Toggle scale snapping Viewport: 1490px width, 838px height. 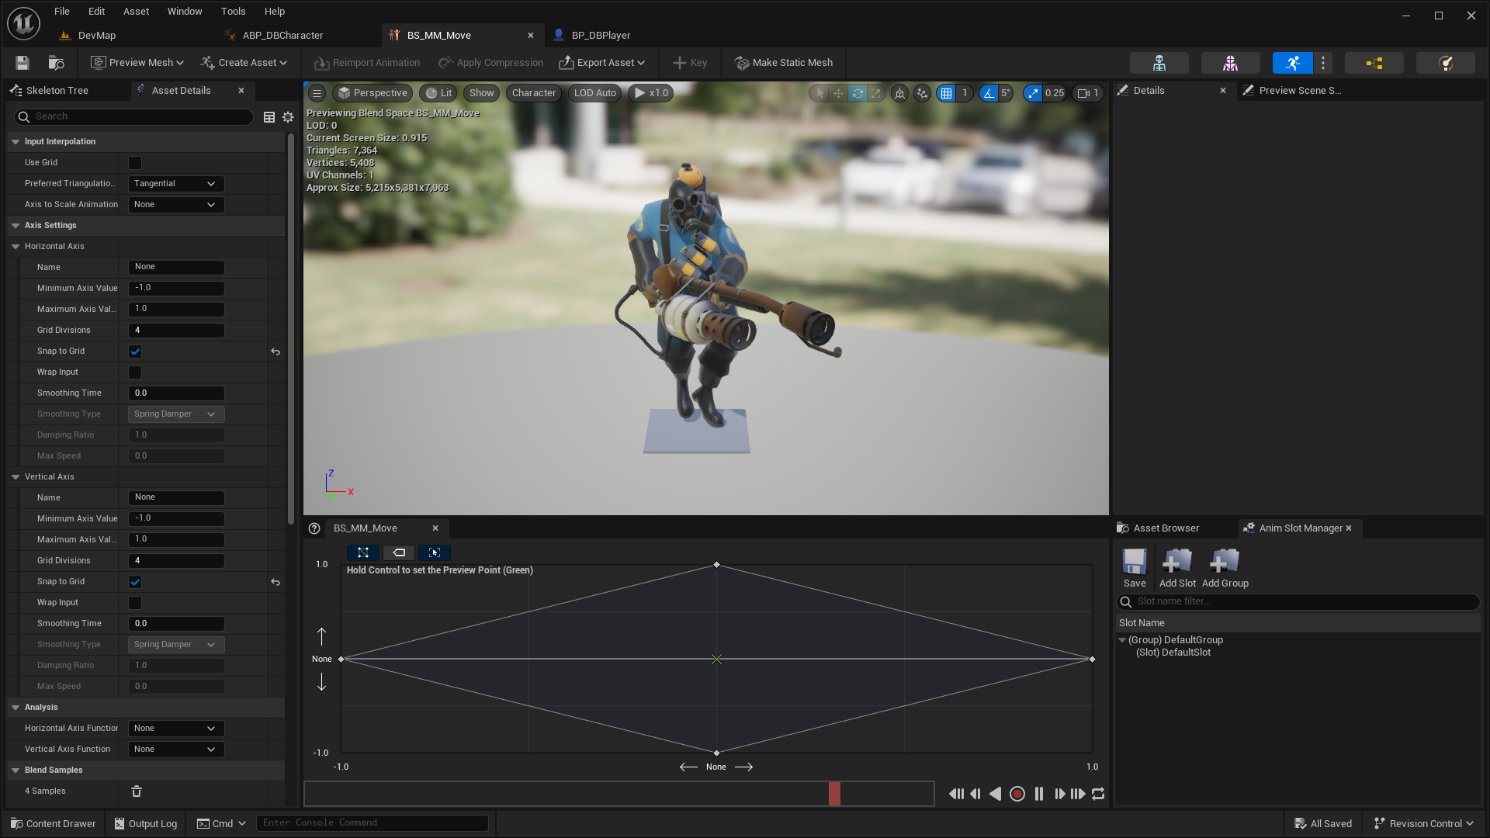1033,93
